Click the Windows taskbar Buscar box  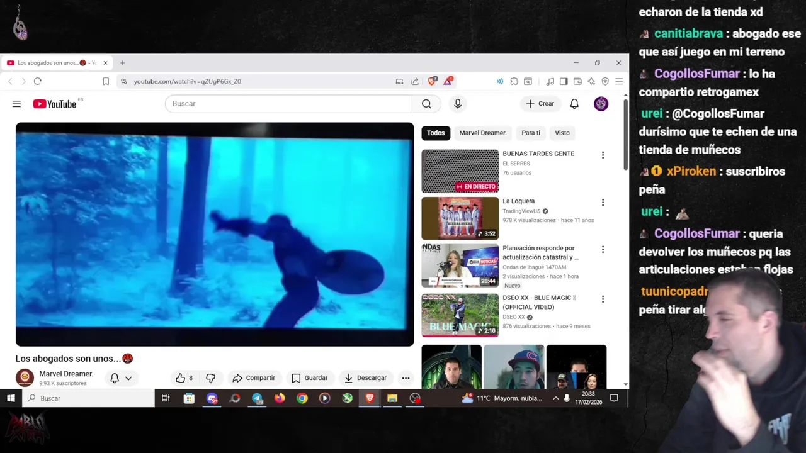pyautogui.click(x=88, y=398)
